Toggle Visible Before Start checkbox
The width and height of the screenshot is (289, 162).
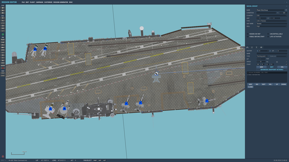pos(248,37)
